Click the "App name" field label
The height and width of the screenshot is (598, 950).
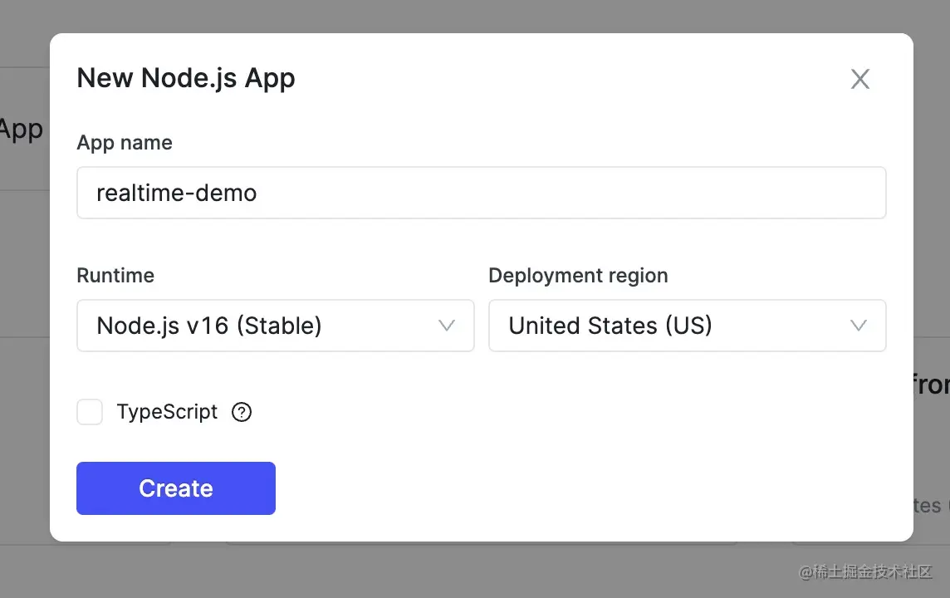(125, 143)
